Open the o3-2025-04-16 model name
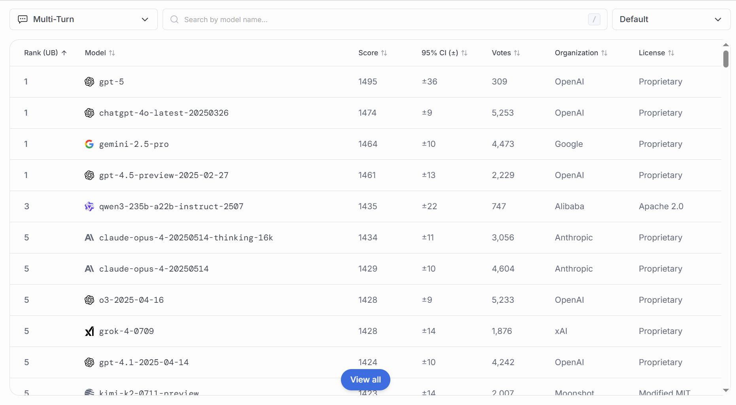The width and height of the screenshot is (736, 405). 131,300
